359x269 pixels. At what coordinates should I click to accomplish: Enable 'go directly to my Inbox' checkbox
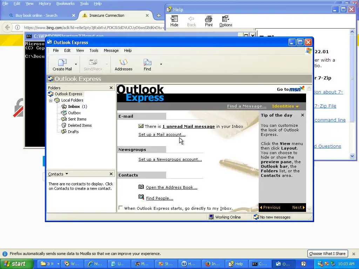121,208
